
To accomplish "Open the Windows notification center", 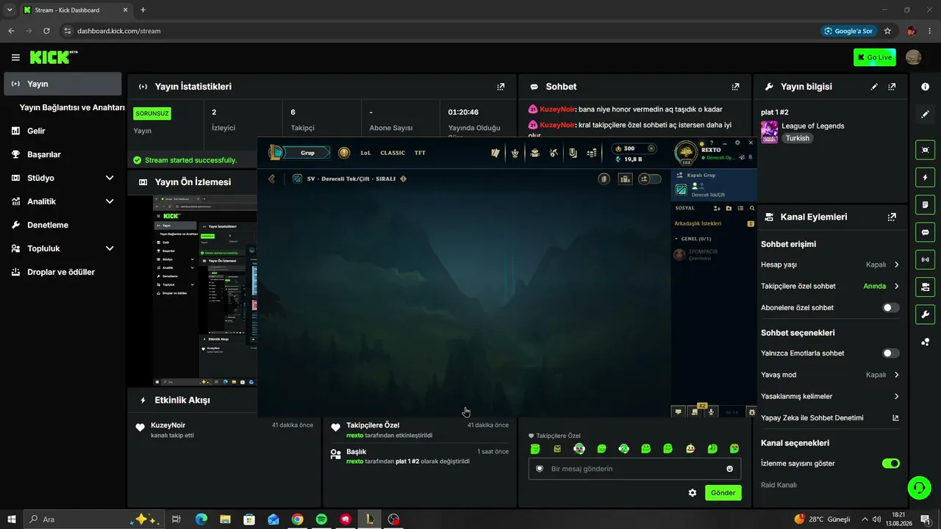I will point(925,519).
